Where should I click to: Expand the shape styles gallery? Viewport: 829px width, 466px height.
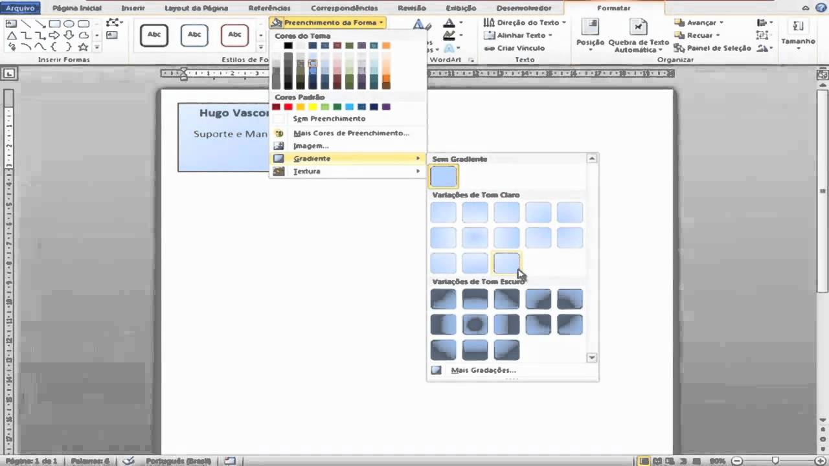click(x=262, y=47)
